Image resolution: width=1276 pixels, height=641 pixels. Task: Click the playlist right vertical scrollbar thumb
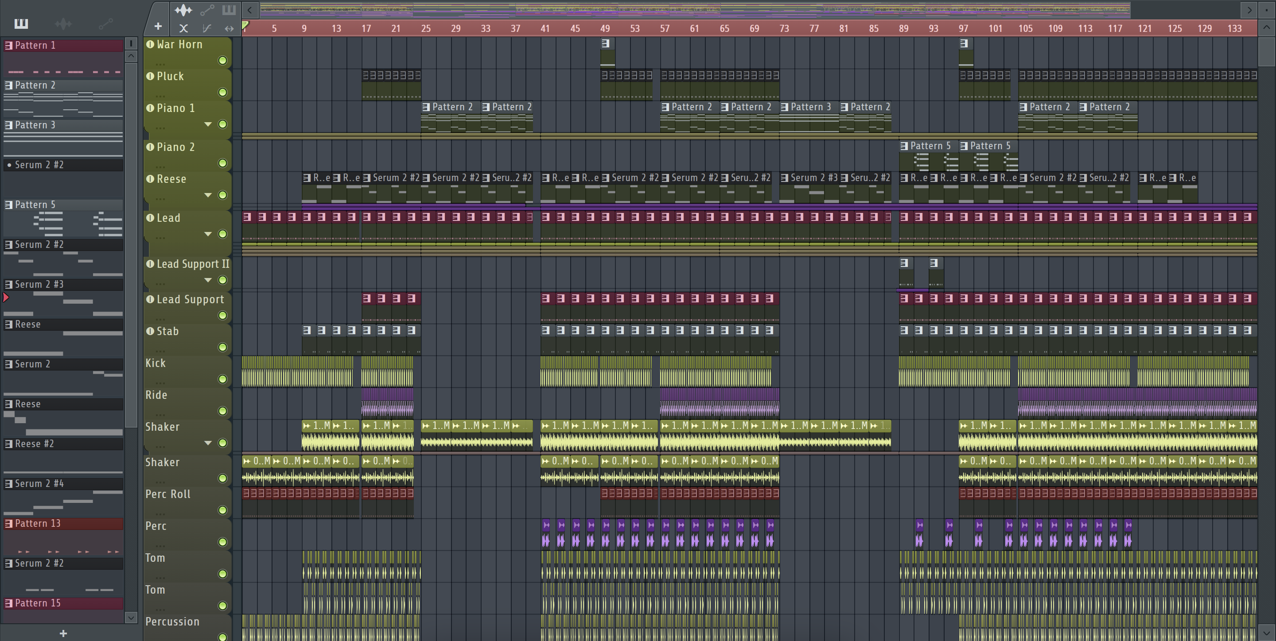1267,51
